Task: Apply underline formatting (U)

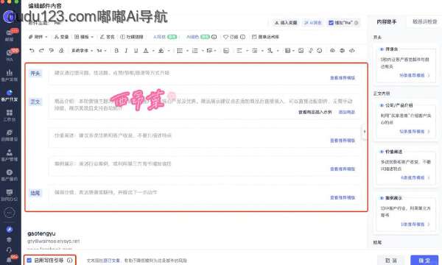Action: pos(136,50)
